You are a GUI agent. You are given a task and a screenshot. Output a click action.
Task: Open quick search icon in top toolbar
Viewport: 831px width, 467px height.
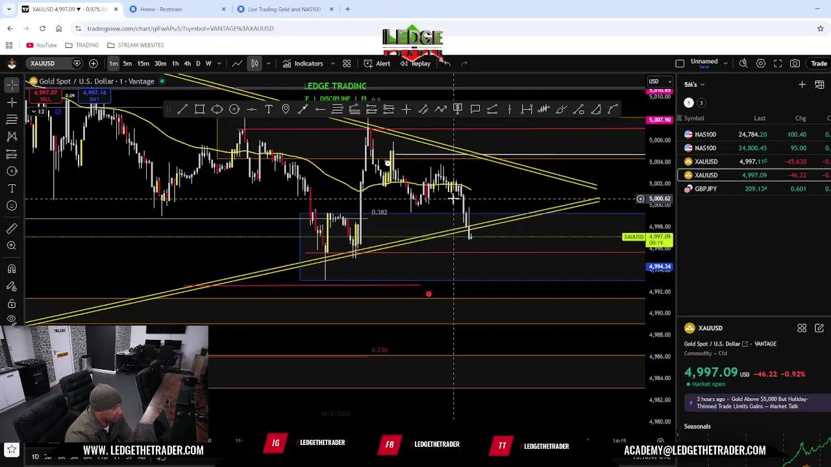click(743, 63)
